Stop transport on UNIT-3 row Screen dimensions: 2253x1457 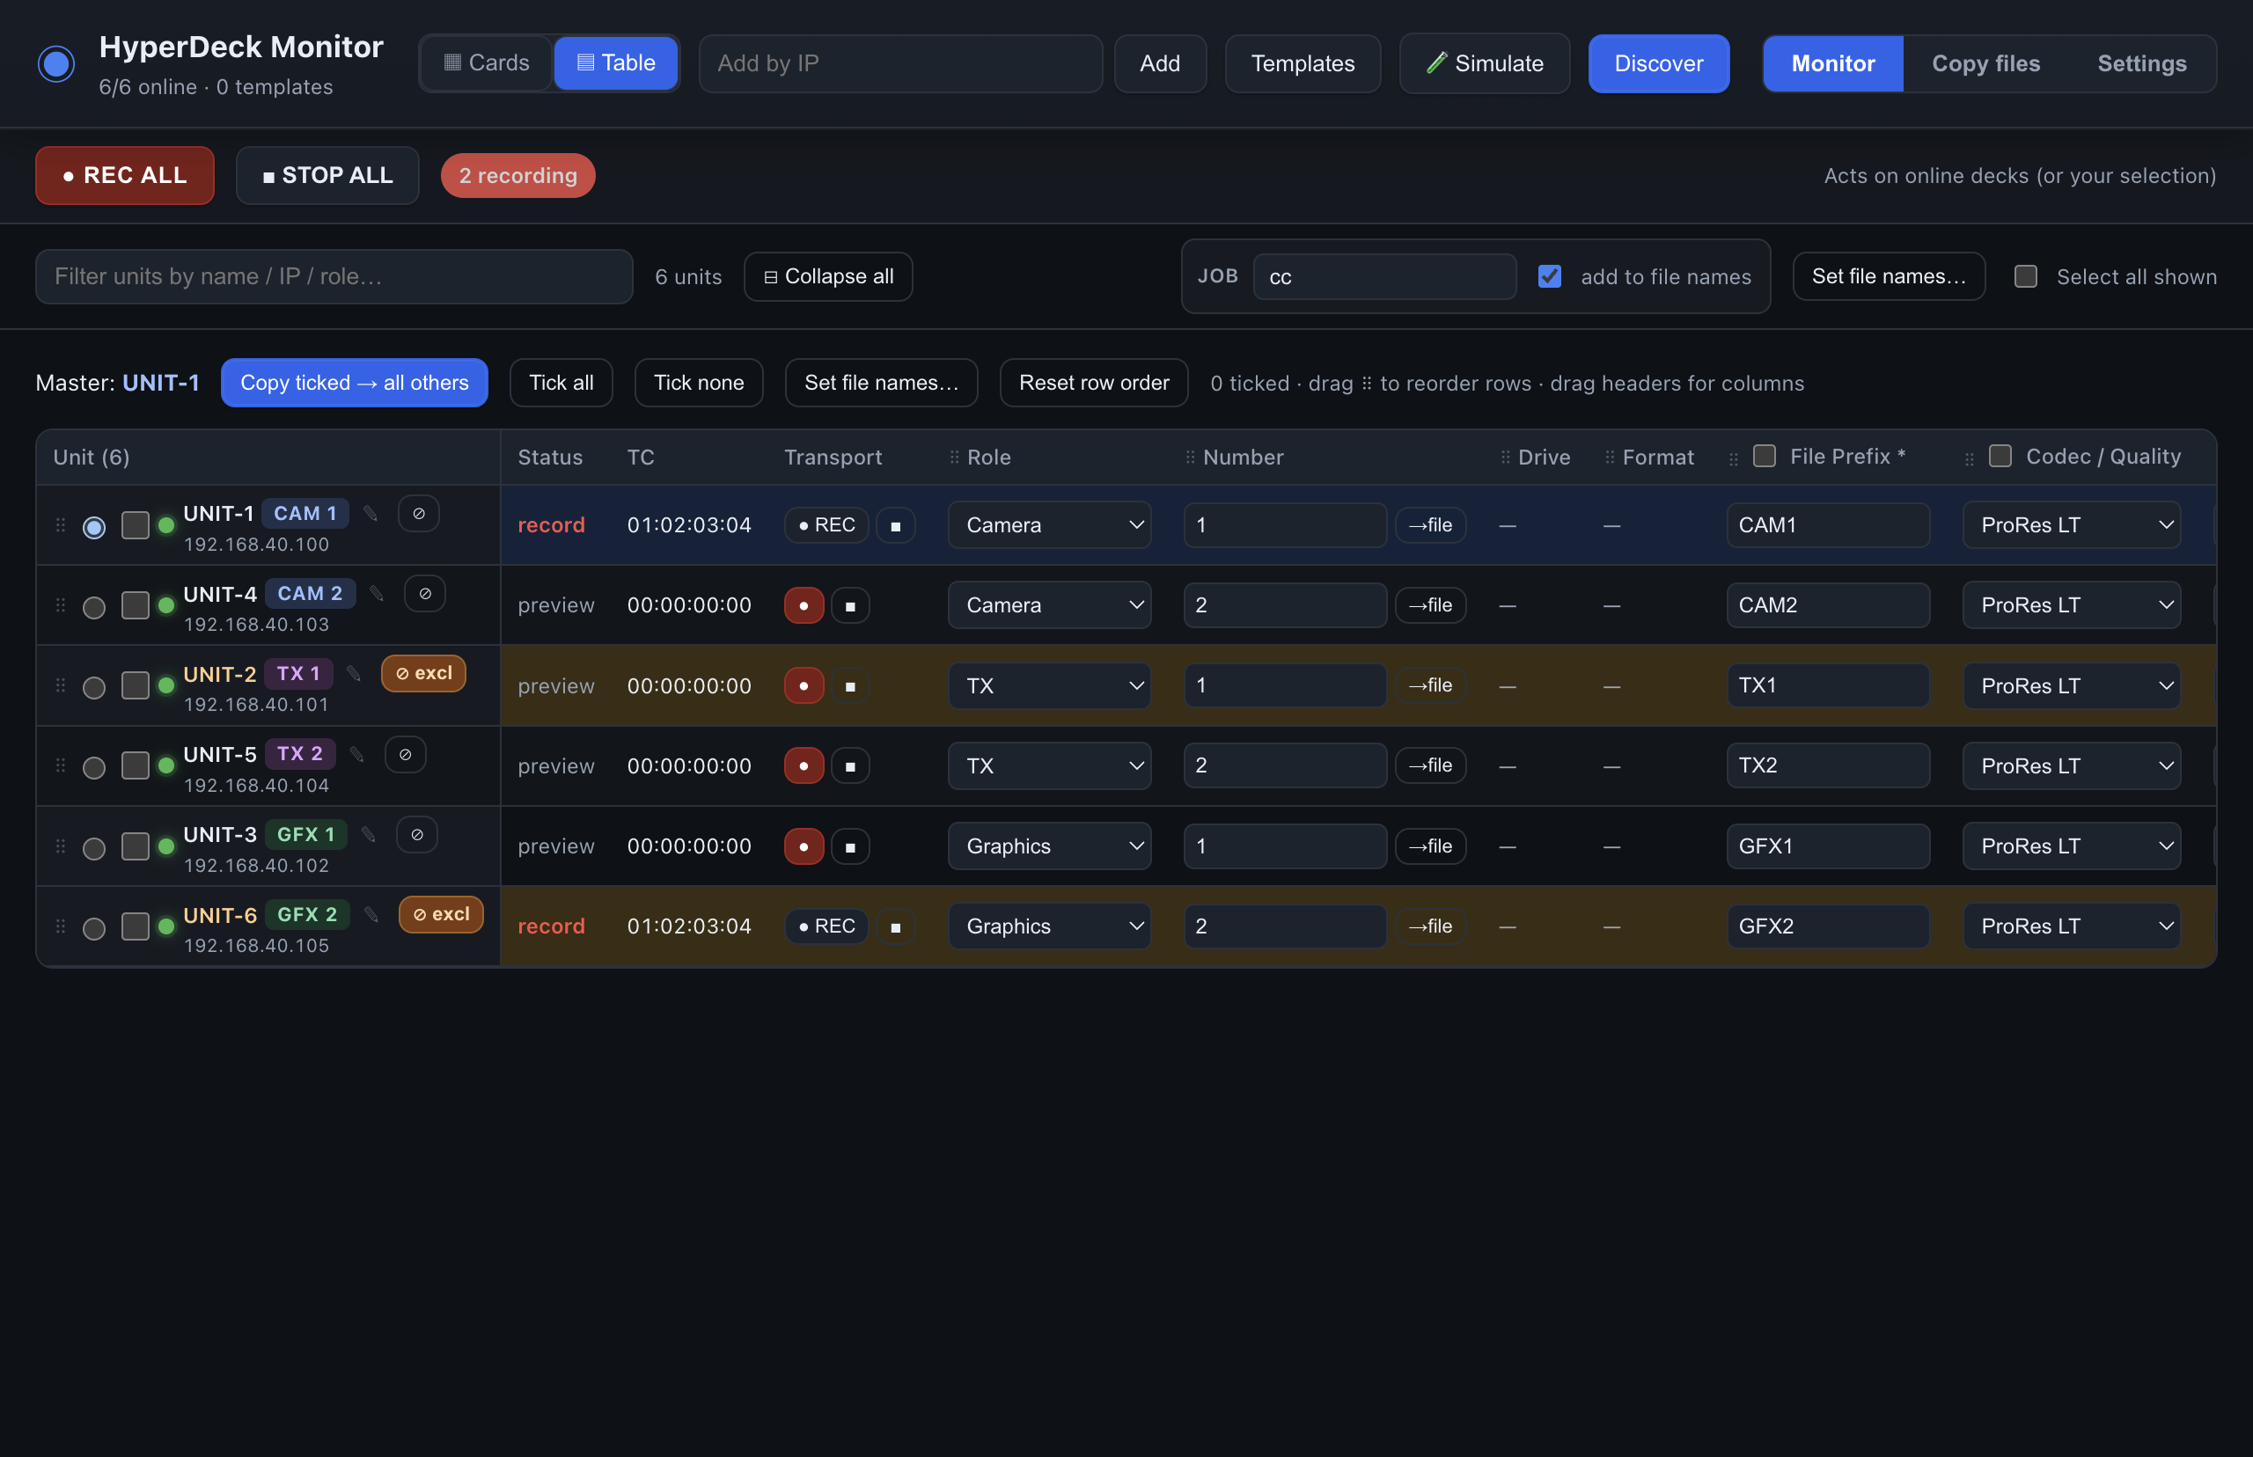point(850,846)
